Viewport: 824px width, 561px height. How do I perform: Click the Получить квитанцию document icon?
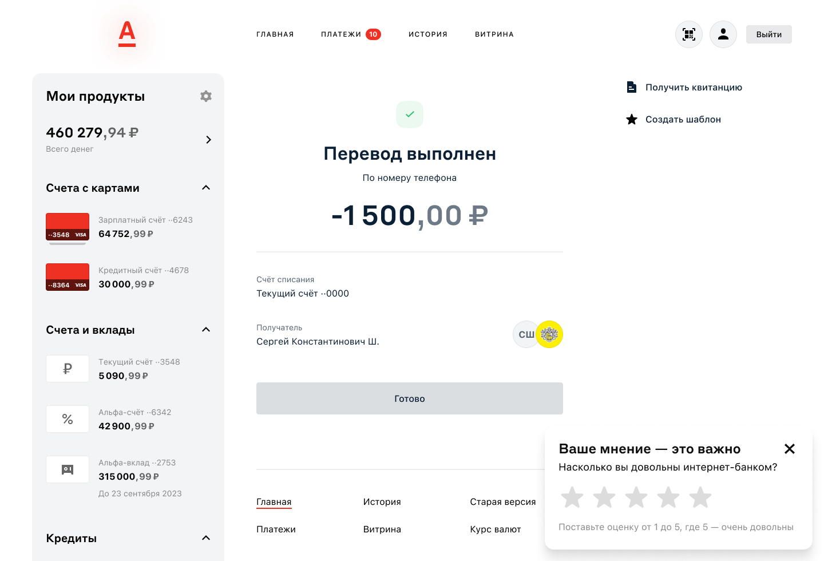[x=632, y=87]
